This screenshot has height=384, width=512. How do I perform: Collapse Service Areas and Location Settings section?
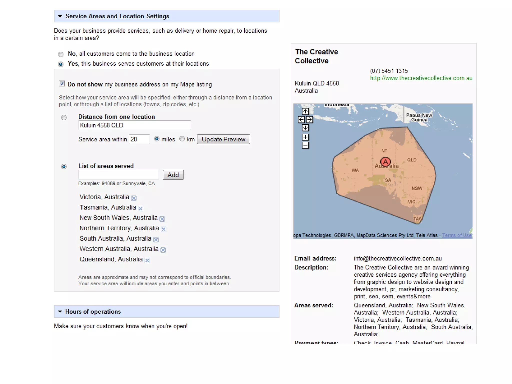point(60,16)
